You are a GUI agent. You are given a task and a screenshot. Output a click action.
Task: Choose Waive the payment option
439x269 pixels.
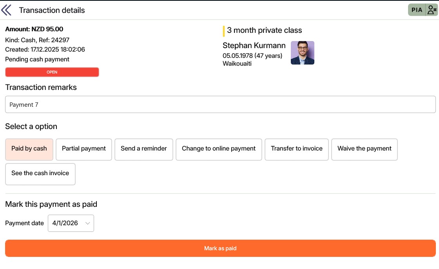point(364,149)
